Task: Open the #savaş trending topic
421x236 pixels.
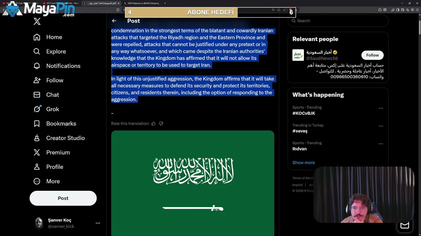Action: [x=300, y=131]
